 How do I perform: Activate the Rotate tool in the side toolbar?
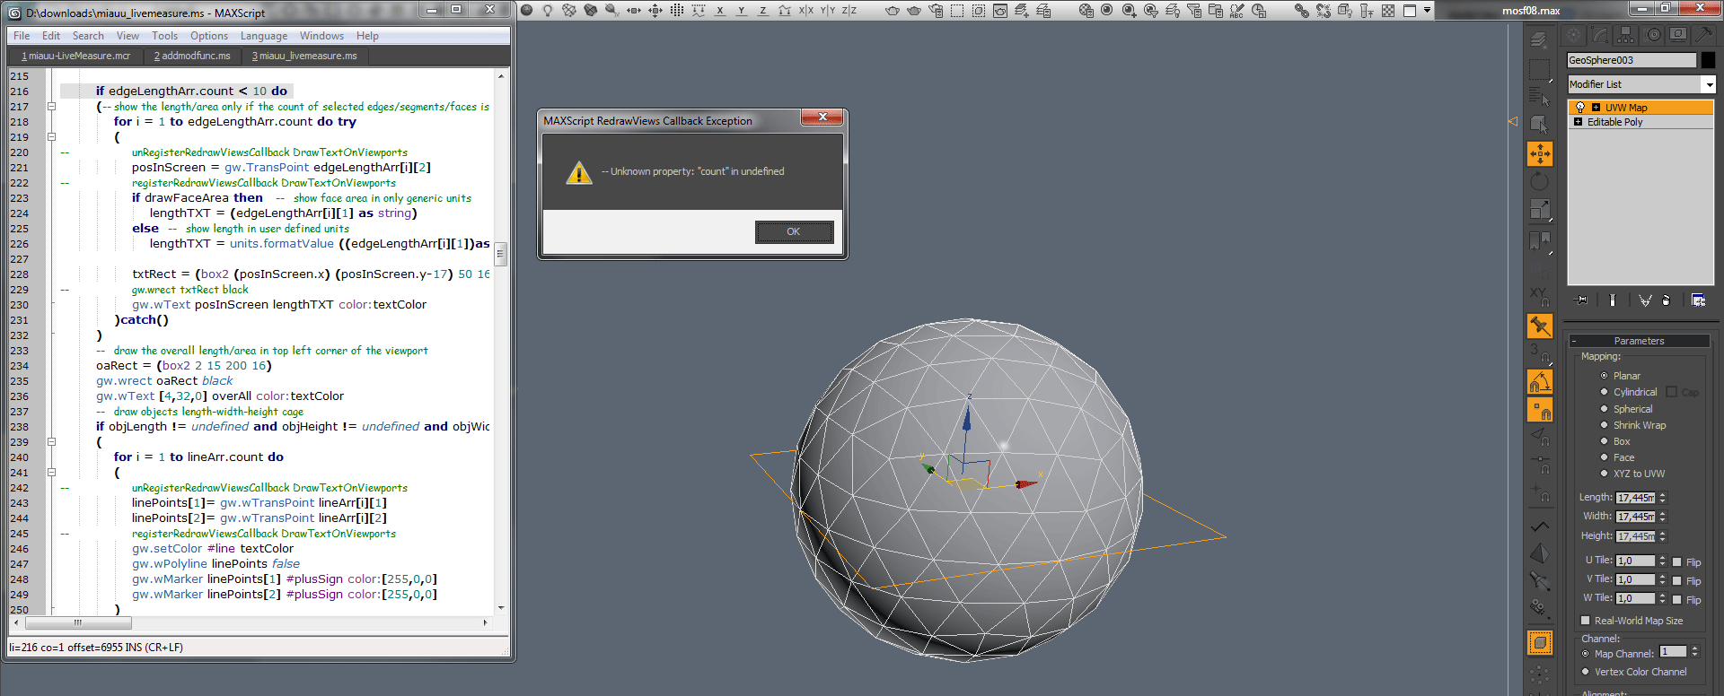pyautogui.click(x=1539, y=182)
